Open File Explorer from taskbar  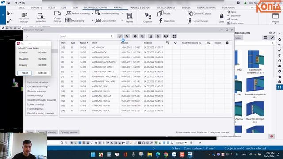pyautogui.click(x=149, y=155)
